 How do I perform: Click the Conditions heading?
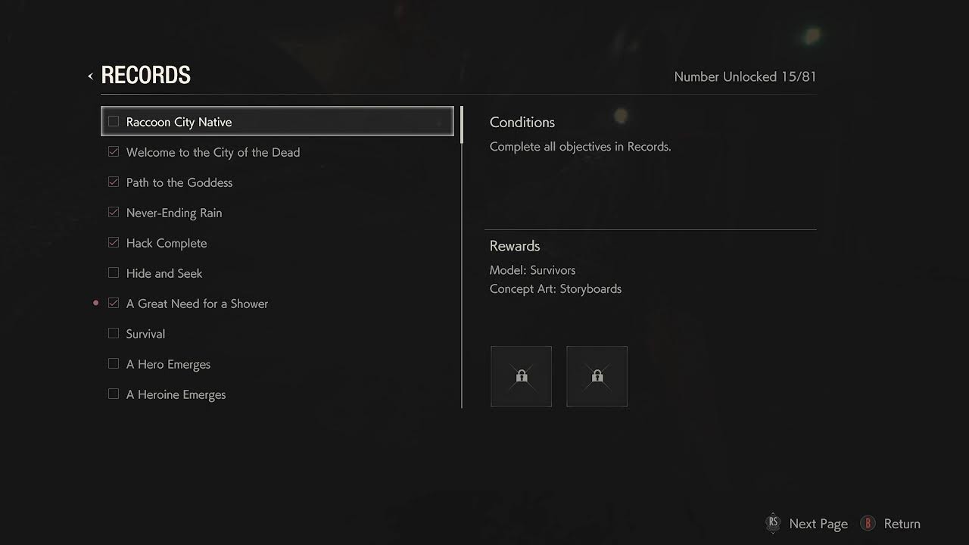coord(522,122)
